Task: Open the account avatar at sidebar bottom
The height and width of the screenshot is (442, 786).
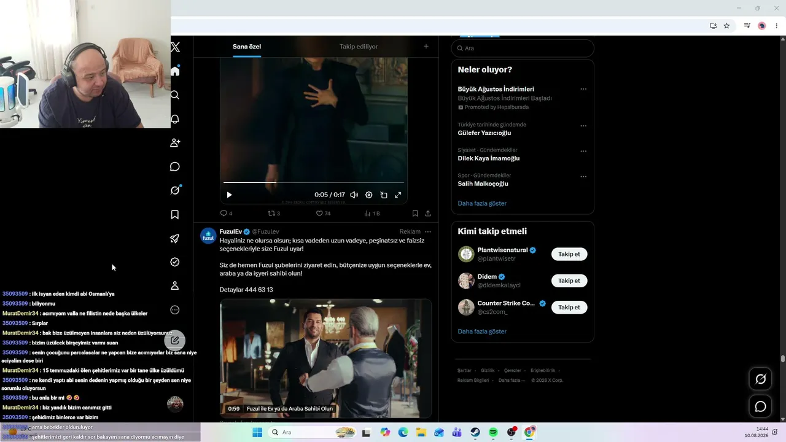Action: [x=175, y=404]
